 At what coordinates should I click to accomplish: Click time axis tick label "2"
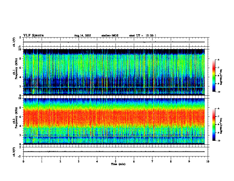tap(60, 161)
